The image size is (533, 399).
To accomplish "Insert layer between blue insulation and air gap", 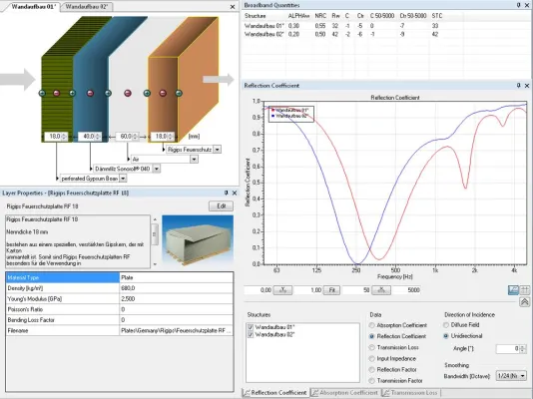I will [x=108, y=93].
